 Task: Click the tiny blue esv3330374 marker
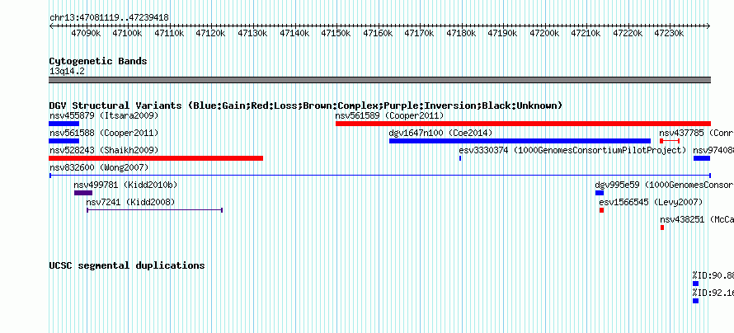tap(460, 158)
